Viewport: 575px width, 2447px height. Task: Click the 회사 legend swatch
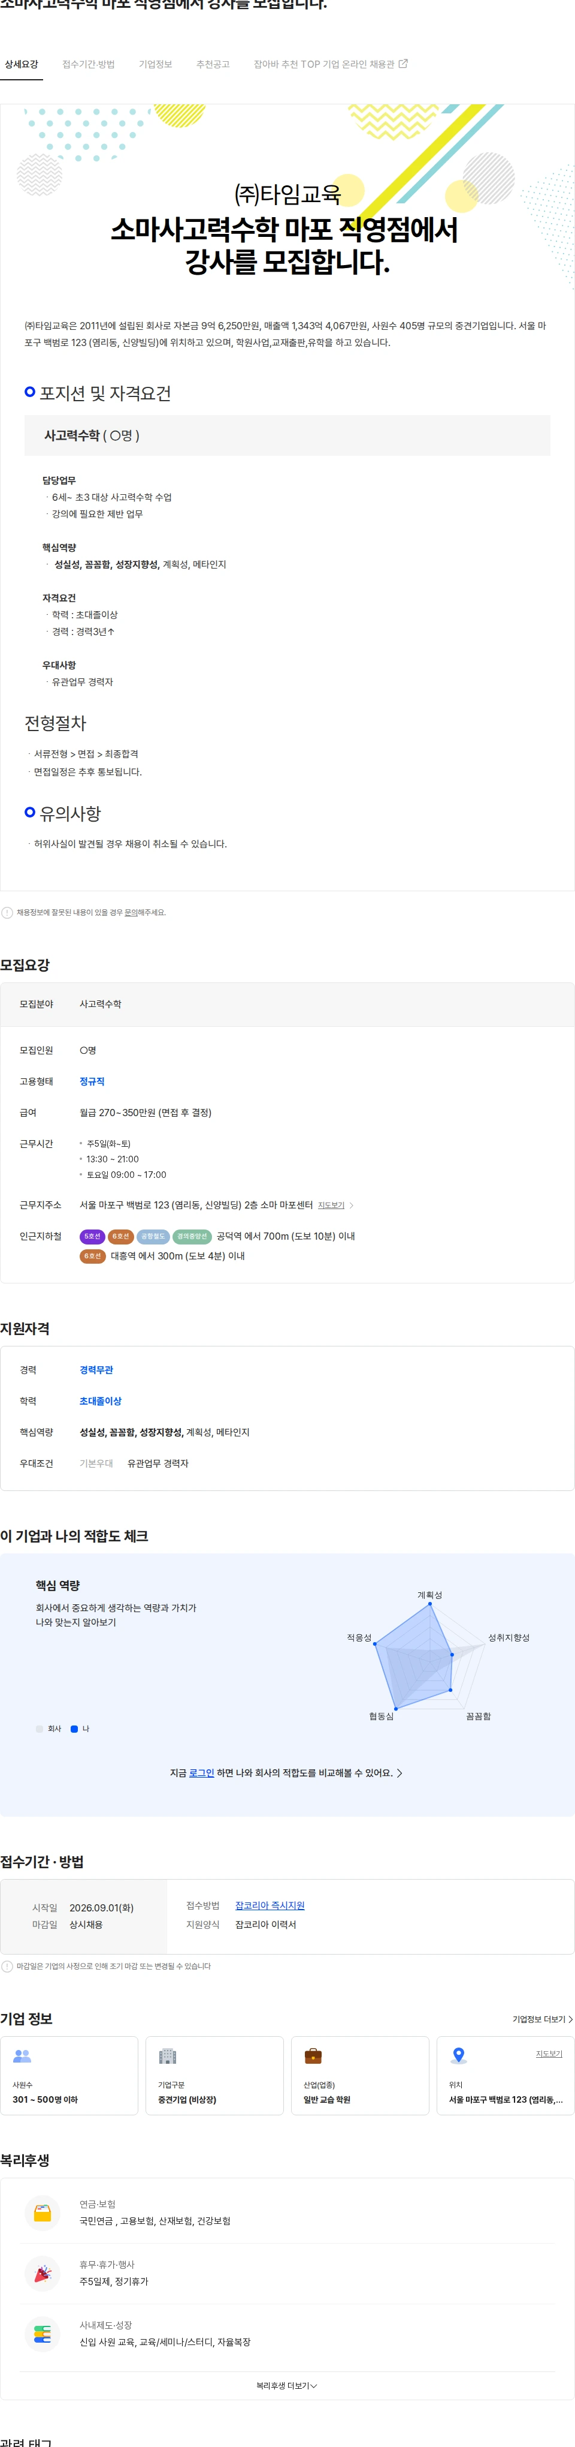click(x=39, y=1729)
